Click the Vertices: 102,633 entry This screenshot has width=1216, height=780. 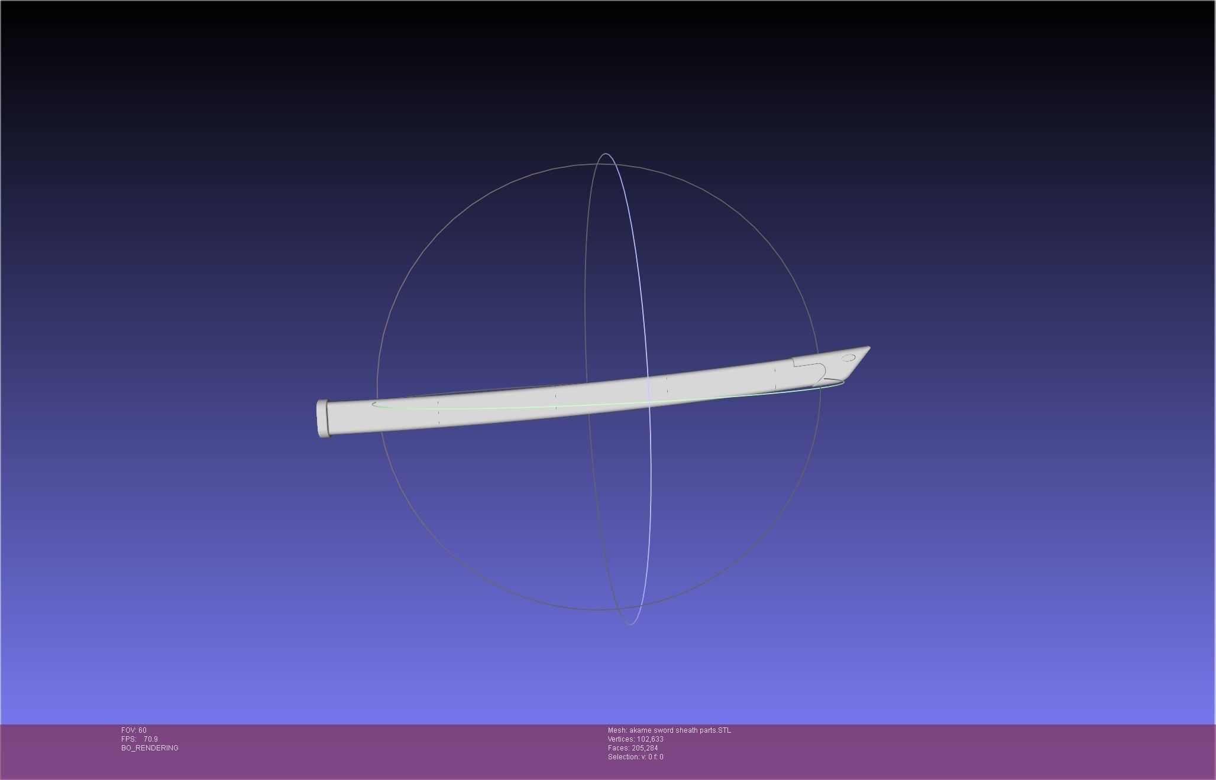[x=635, y=739]
